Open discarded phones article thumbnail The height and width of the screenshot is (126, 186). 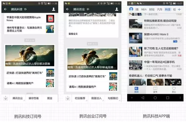[136, 65]
